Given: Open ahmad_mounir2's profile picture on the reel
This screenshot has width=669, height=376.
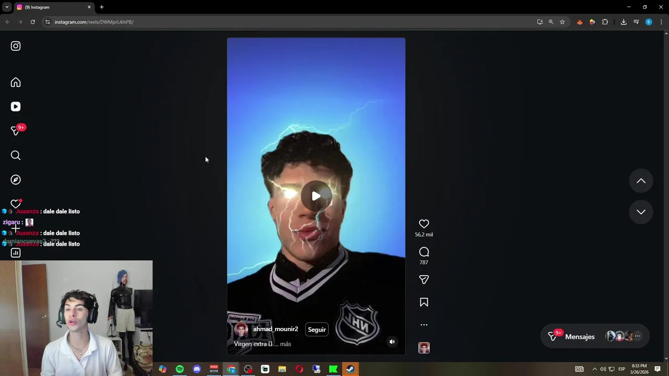Looking at the screenshot, I should (x=241, y=330).
